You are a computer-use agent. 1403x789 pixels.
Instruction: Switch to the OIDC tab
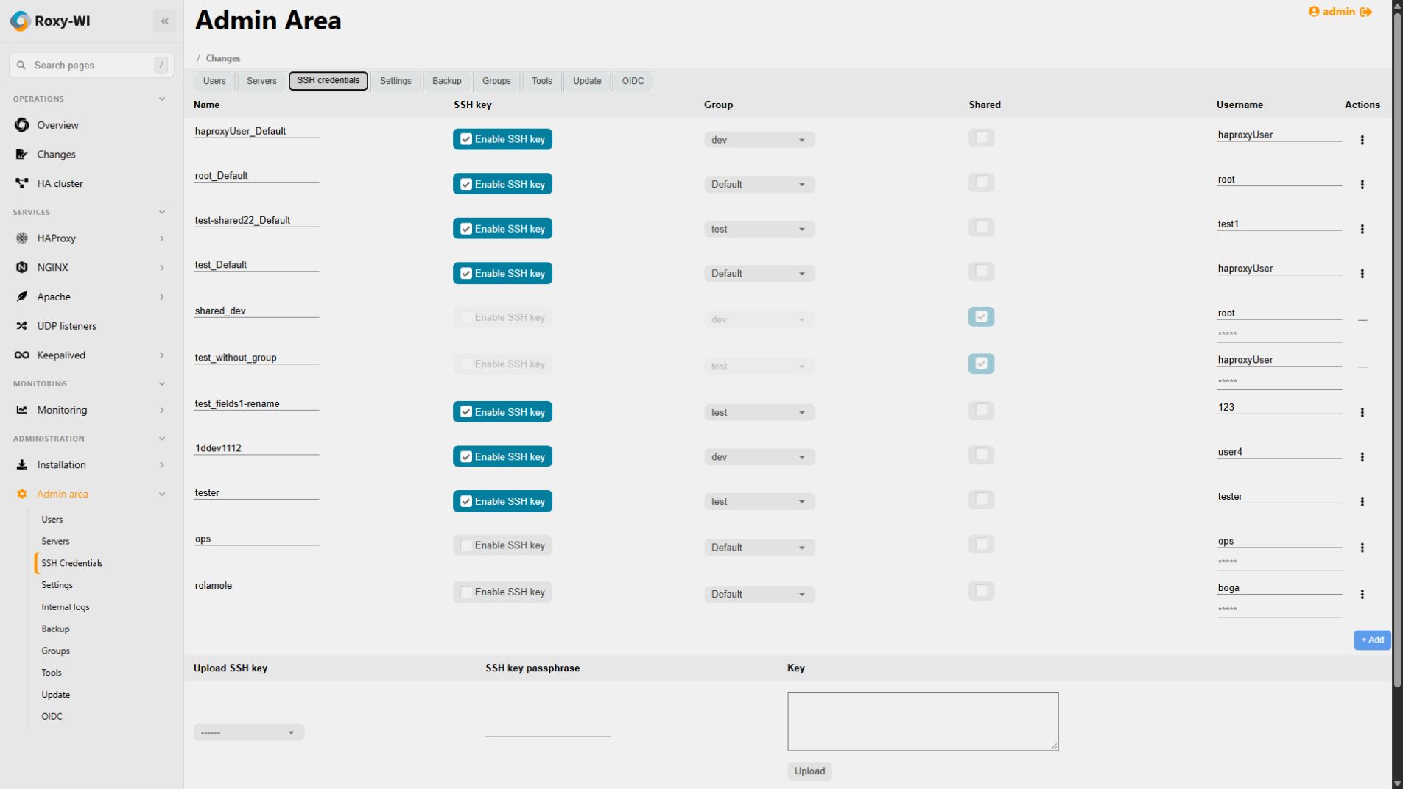[633, 81]
